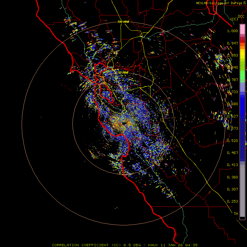
Task: Click the 1.000 scale value
Action: click(x=232, y=31)
